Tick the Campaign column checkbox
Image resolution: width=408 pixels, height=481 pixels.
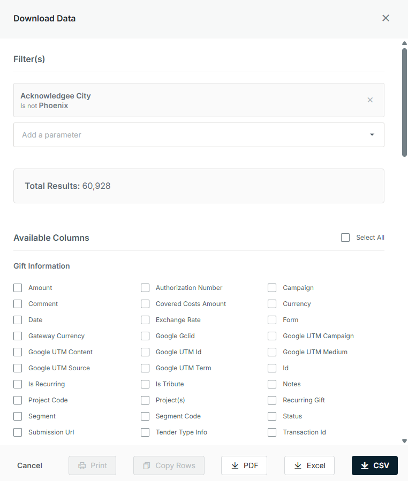pyautogui.click(x=272, y=288)
